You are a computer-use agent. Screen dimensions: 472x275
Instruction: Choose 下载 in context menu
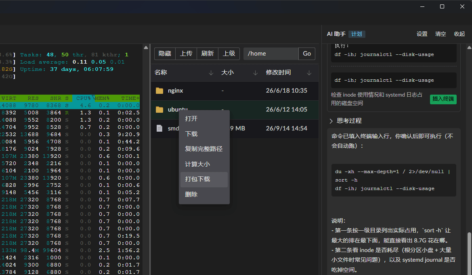(x=204, y=134)
